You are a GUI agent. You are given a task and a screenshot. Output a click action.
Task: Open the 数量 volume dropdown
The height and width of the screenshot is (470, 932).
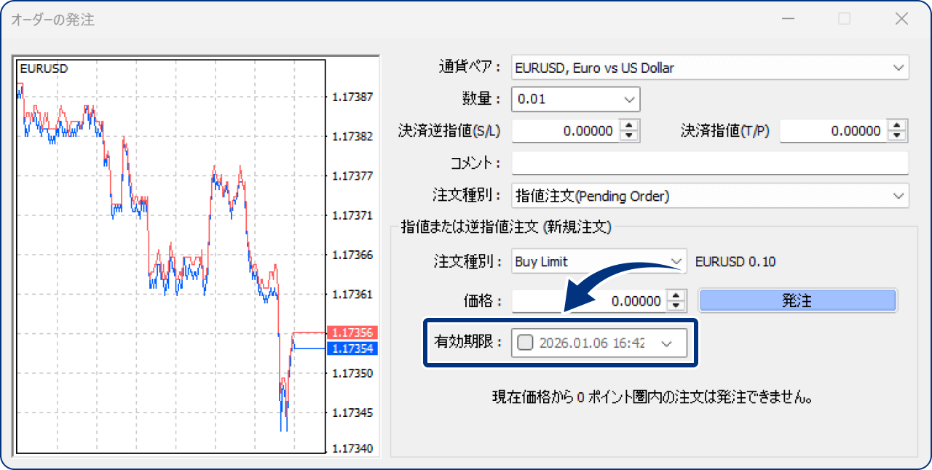628,99
